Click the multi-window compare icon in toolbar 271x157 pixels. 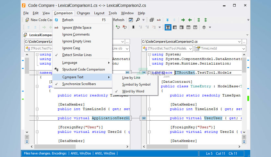152,20
